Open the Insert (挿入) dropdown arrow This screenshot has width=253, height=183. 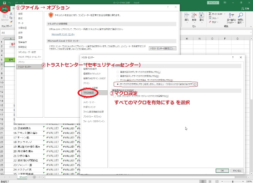click(x=187, y=22)
